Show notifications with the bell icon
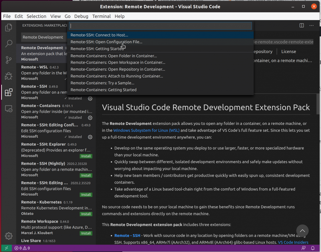 tap(313, 248)
